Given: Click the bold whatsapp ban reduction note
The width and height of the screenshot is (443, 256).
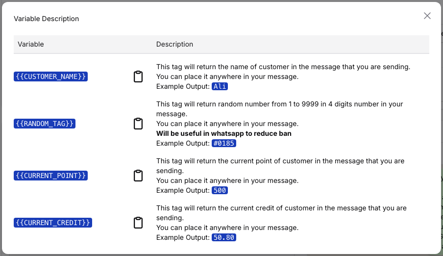Looking at the screenshot, I should click(x=224, y=133).
